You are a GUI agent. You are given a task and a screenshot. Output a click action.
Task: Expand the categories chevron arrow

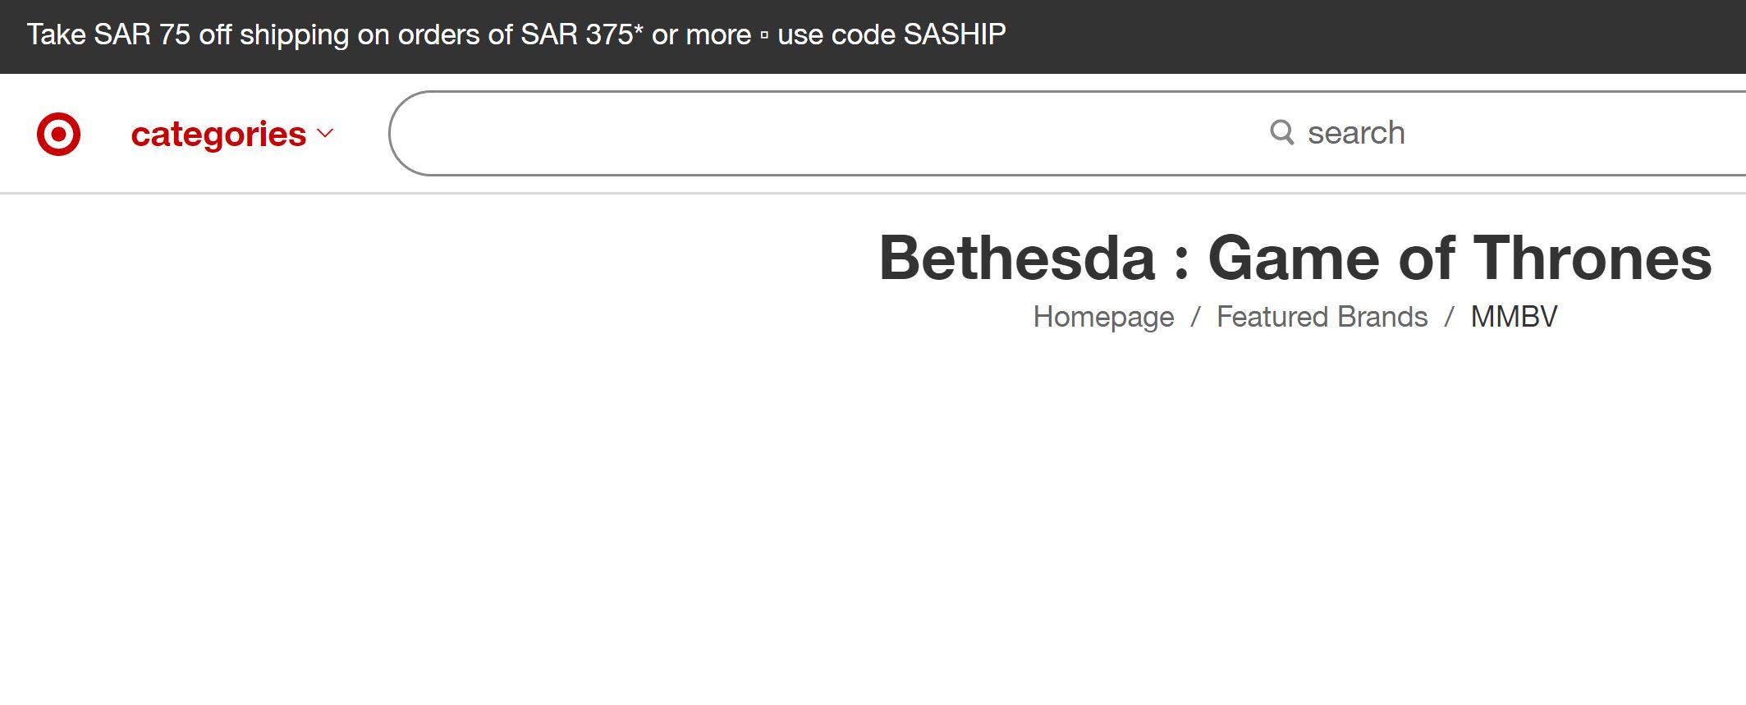click(325, 133)
